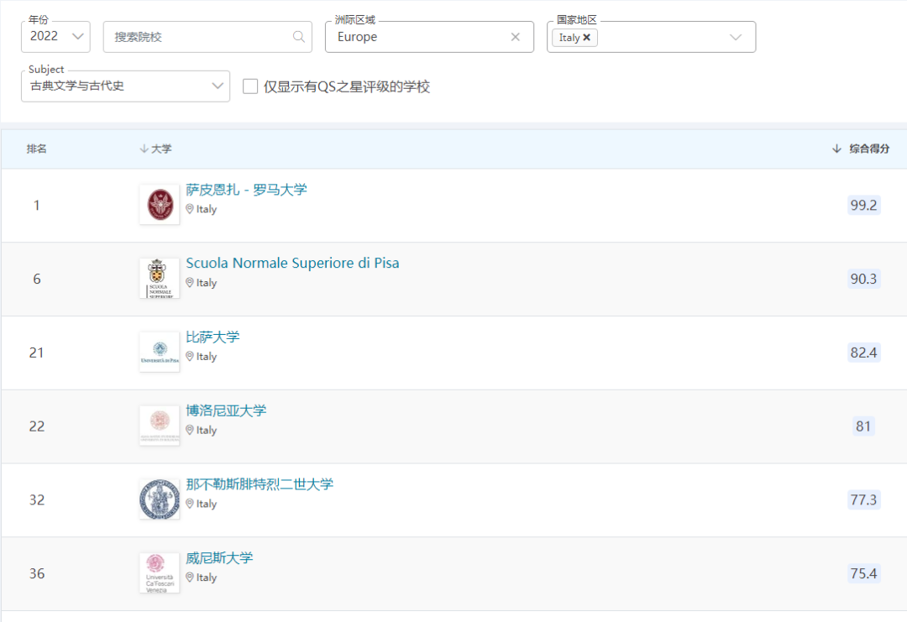This screenshot has width=907, height=622.
Task: Click the University of Bologna logo
Action: coord(160,426)
